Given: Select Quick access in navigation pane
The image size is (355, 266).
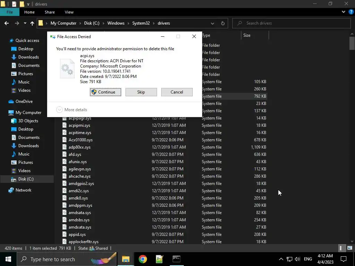Looking at the screenshot, I should (27, 41).
